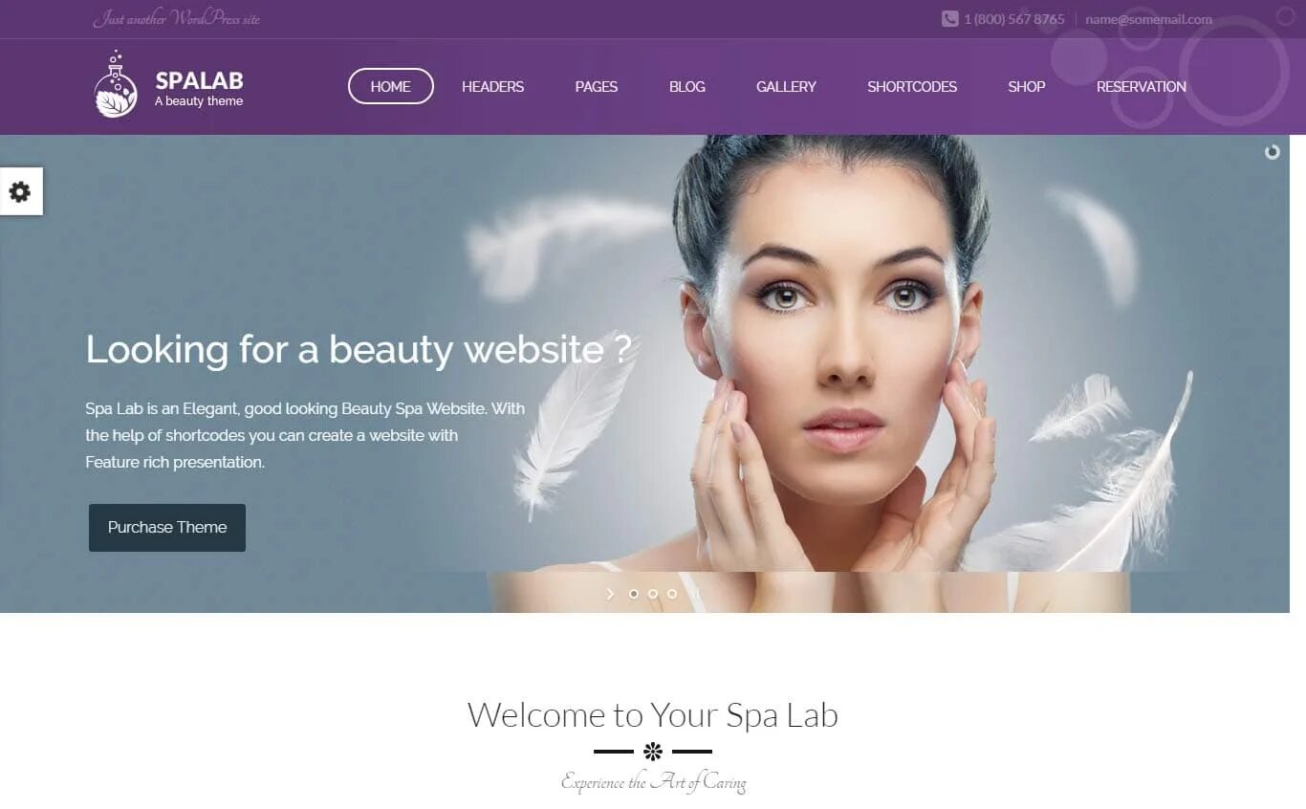Viewport: 1306px width, 809px height.
Task: Open the settings gear panel
Action: (20, 191)
